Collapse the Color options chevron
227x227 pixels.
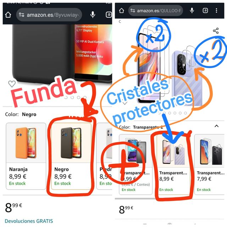tap(216, 126)
